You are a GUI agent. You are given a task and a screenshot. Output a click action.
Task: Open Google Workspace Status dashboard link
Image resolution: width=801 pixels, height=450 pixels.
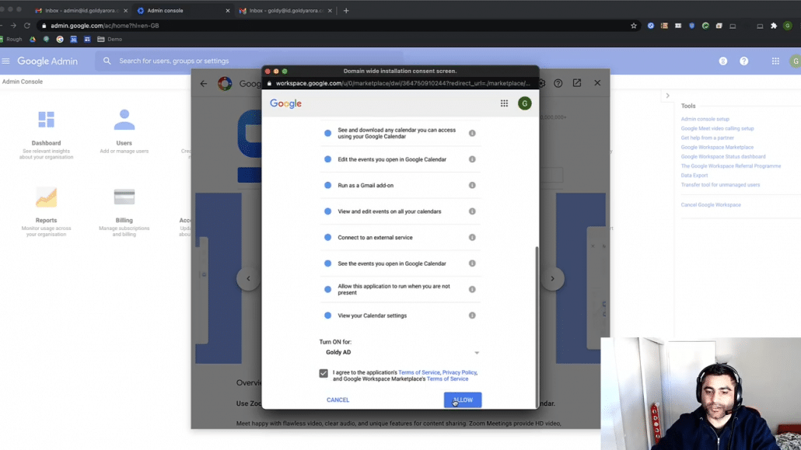click(x=723, y=157)
